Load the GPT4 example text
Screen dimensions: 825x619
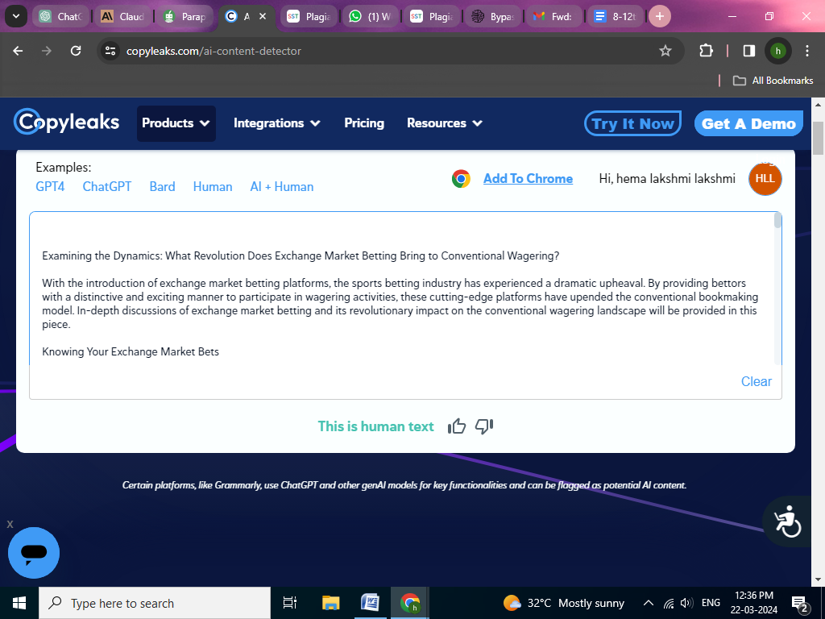click(50, 187)
